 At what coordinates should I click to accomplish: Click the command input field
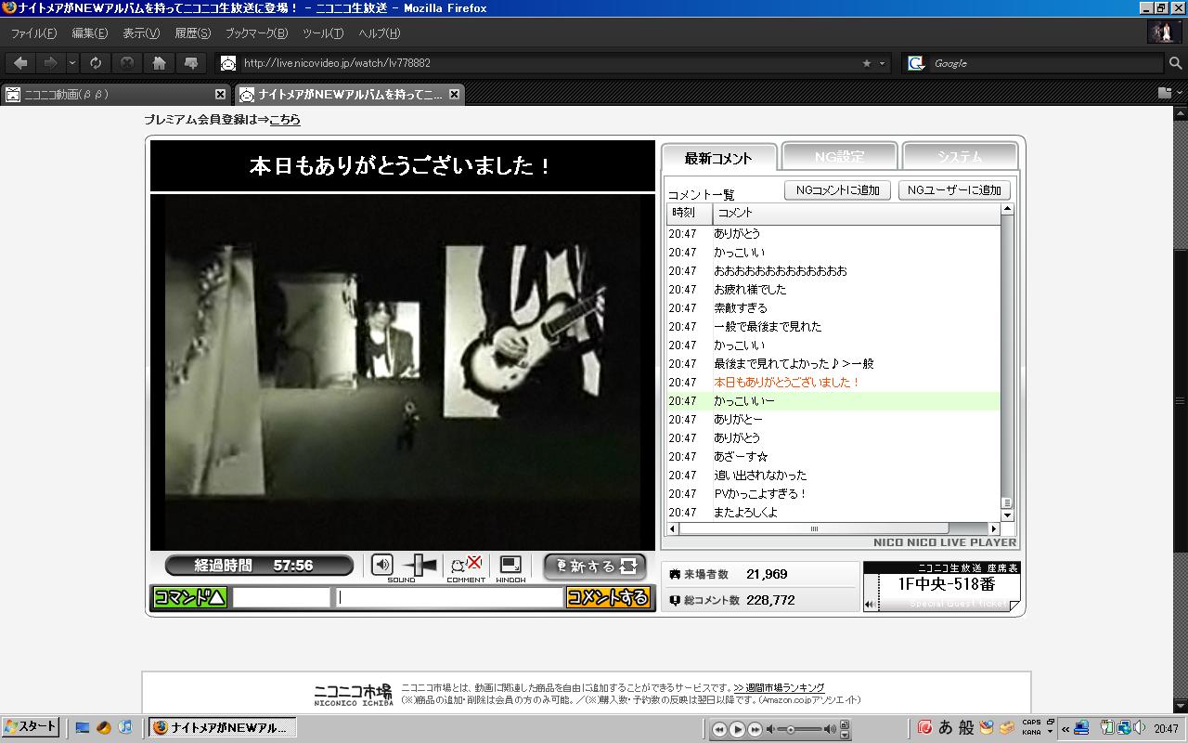click(281, 597)
